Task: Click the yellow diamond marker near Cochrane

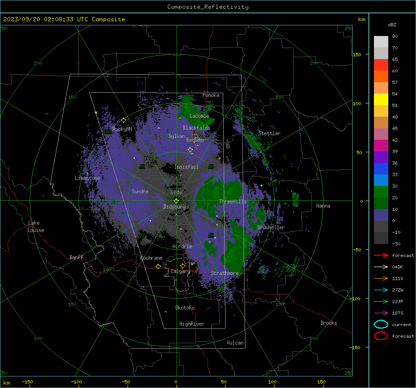Action: coord(158,266)
